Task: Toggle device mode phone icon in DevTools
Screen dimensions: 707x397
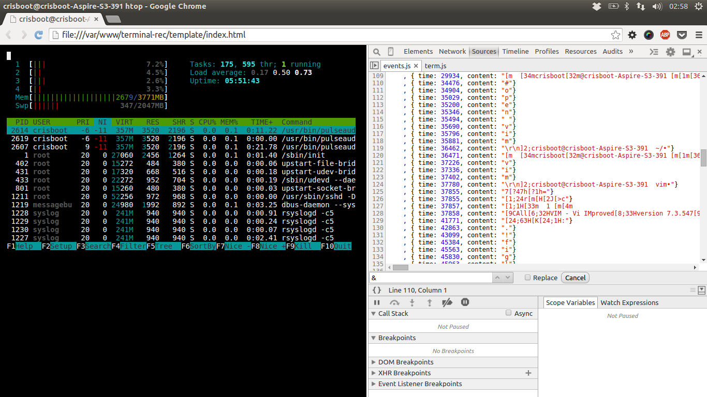Action: [391, 52]
